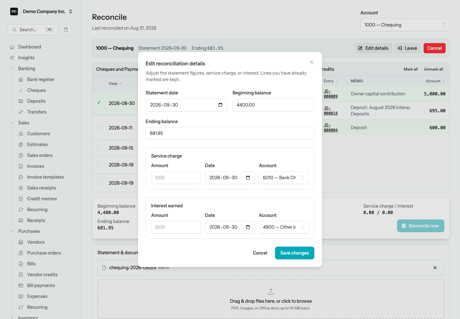The width and height of the screenshot is (460, 319).
Task: Go to Credit memos page
Action: coord(42,199)
